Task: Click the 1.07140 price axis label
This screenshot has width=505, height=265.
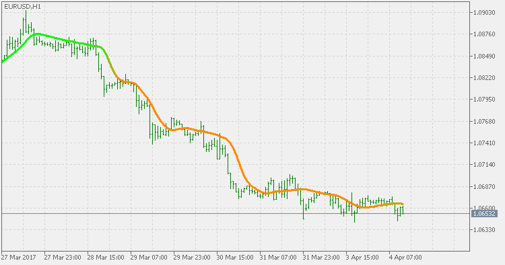Action: click(x=484, y=165)
